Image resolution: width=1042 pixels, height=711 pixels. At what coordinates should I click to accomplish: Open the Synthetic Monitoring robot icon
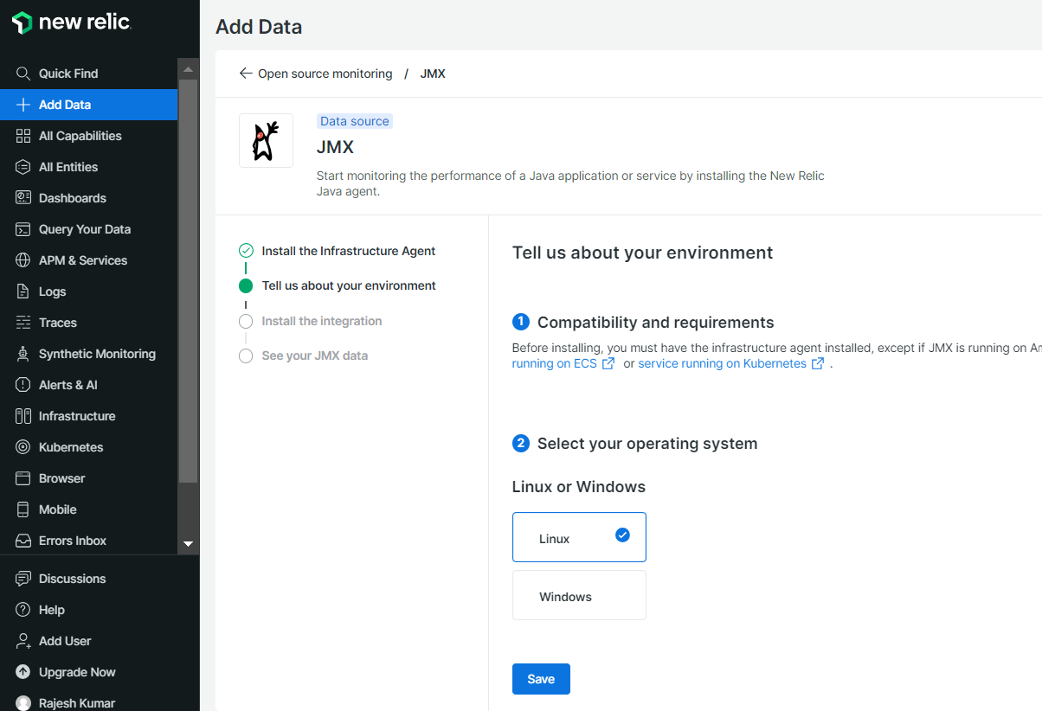coord(23,354)
